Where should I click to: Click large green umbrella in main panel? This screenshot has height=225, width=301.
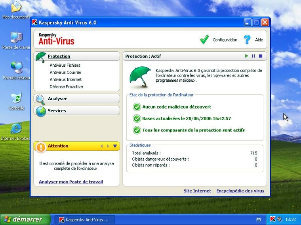pos(140,77)
